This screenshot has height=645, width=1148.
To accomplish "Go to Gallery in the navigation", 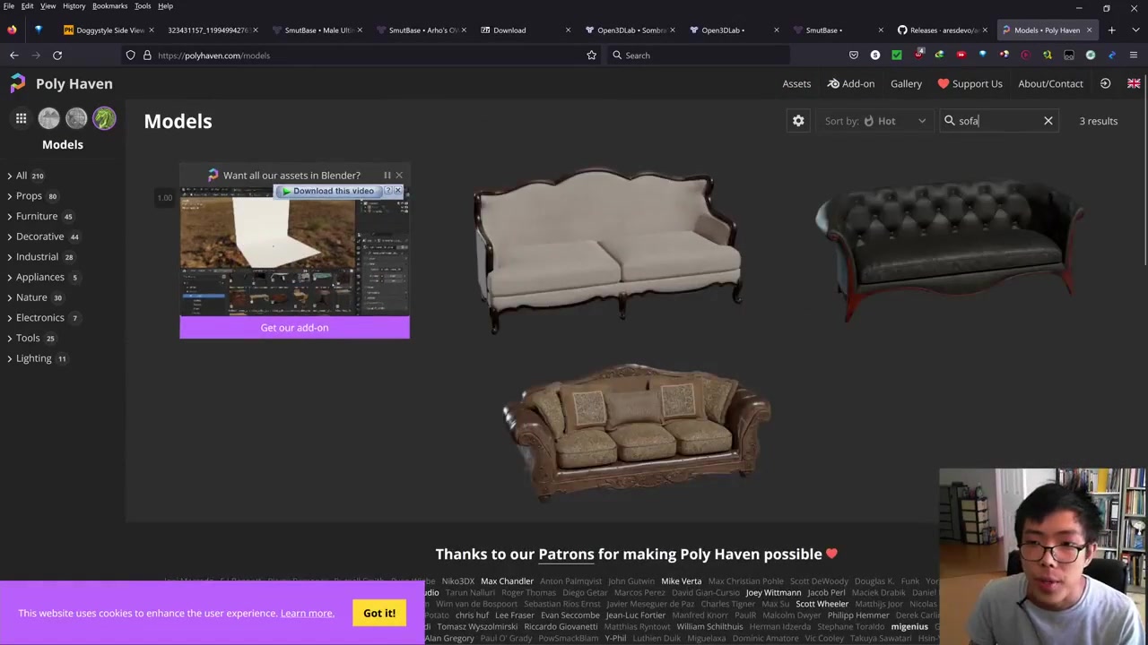I will point(906,83).
